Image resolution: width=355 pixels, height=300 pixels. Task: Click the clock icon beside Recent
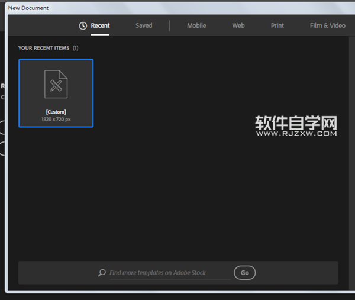point(83,25)
